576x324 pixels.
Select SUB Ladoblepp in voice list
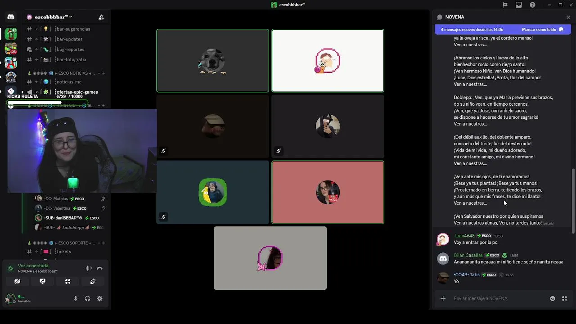click(70, 228)
